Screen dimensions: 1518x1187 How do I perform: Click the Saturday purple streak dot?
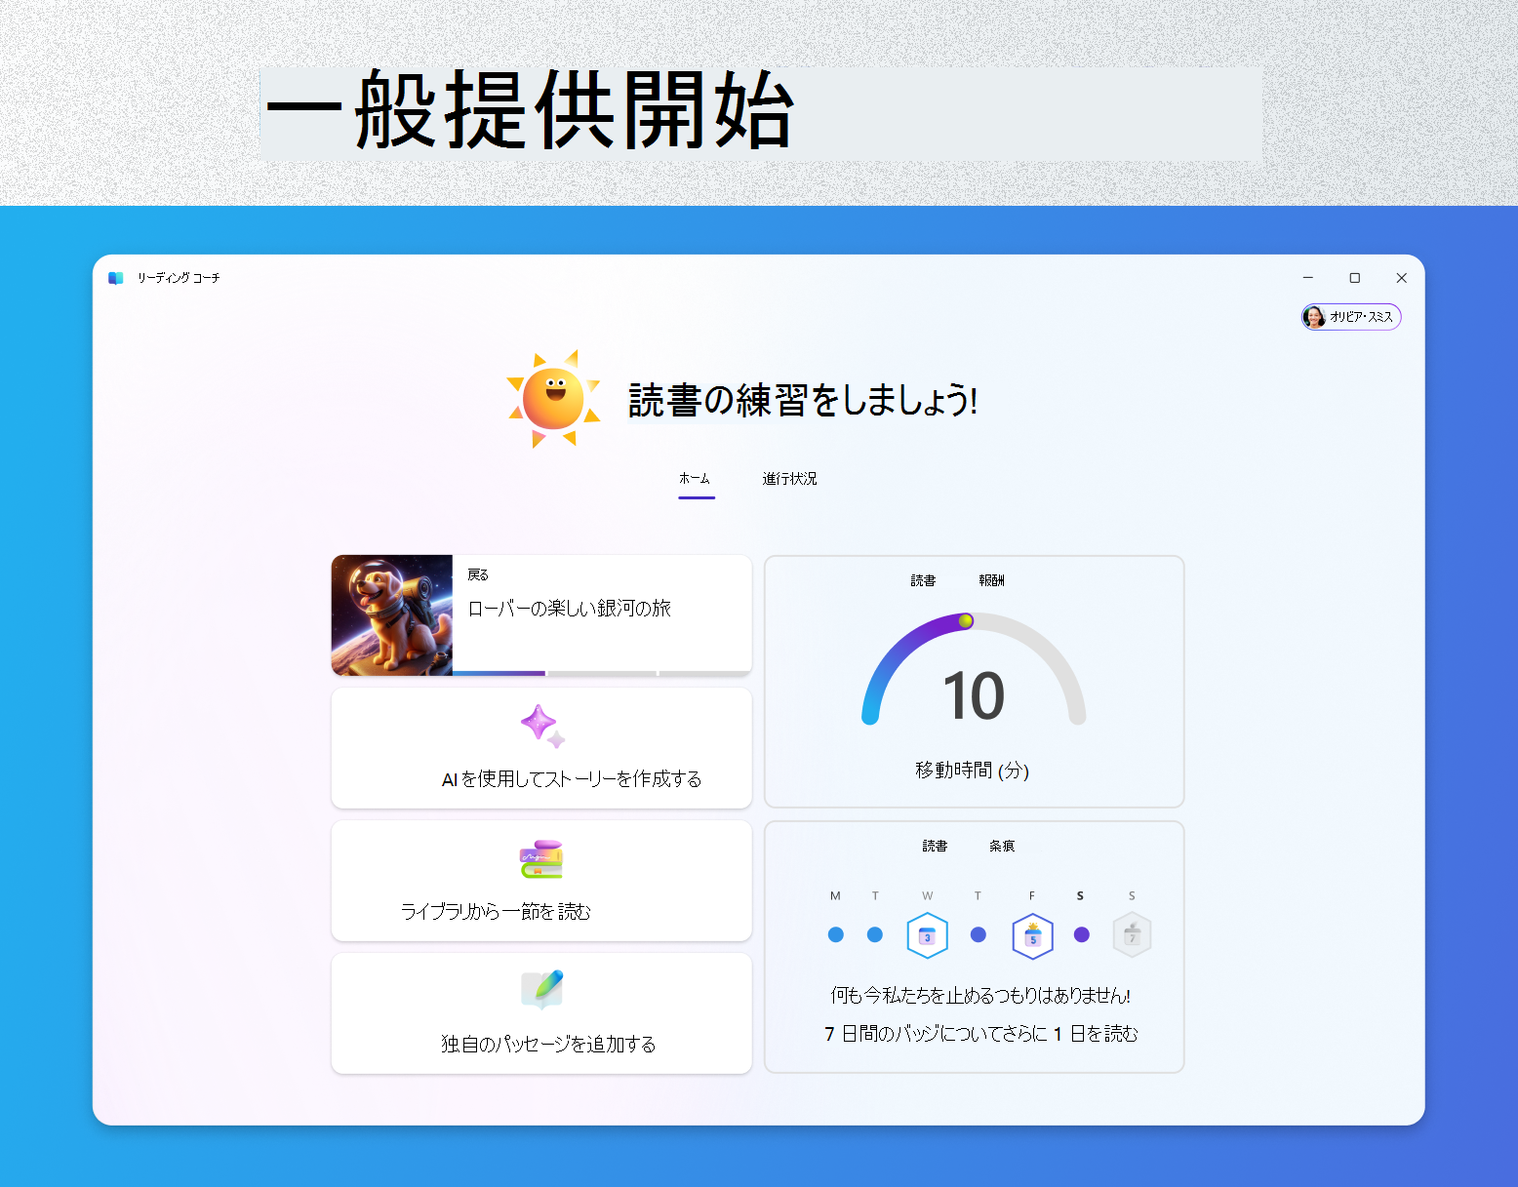(x=1082, y=934)
